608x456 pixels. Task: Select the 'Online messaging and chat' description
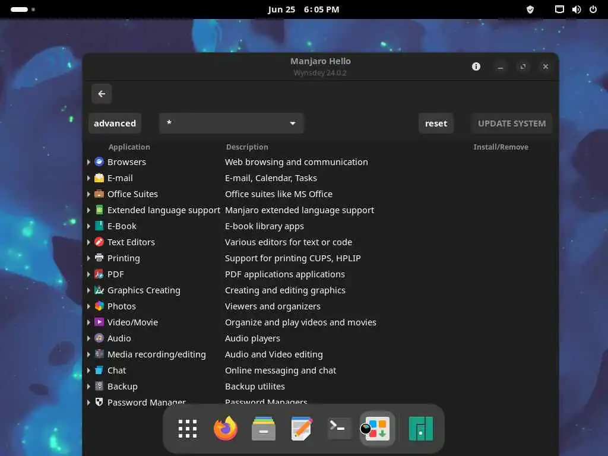point(280,370)
